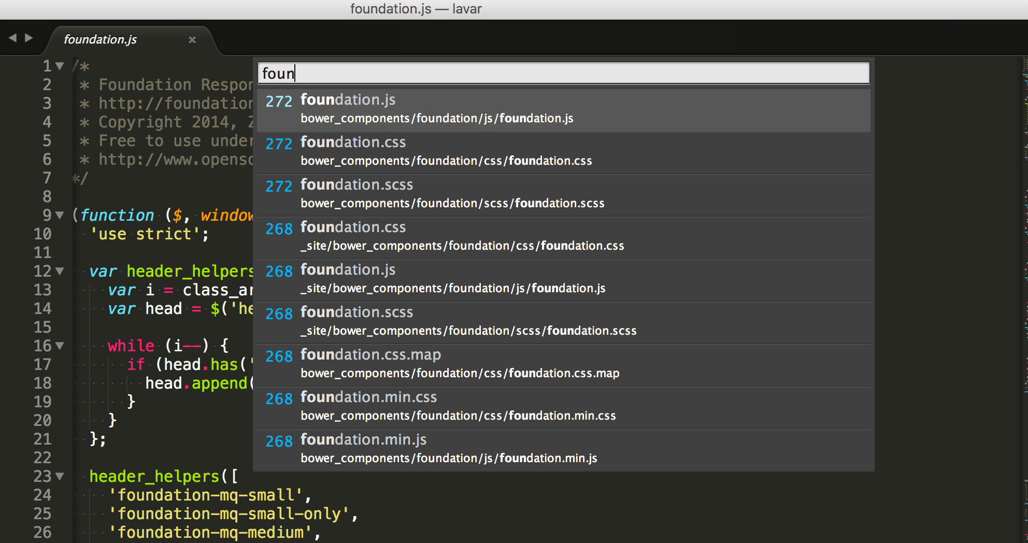Close the foundation.js tab

coord(192,39)
